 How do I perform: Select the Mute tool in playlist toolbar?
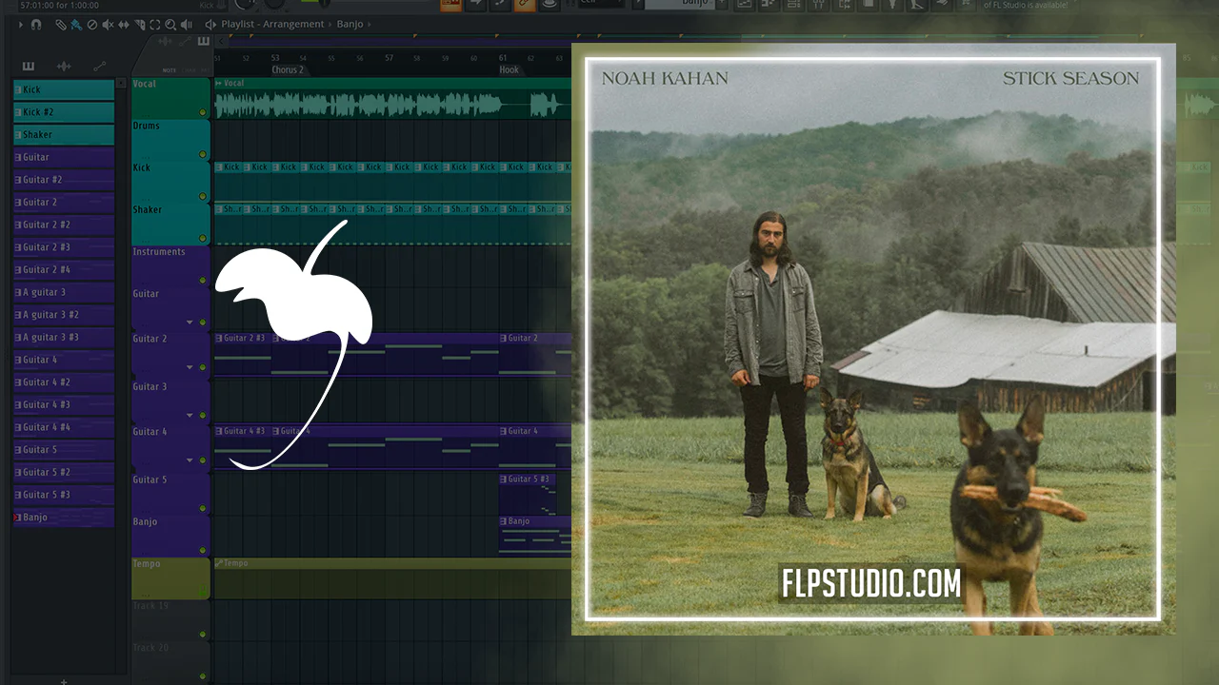pos(108,24)
